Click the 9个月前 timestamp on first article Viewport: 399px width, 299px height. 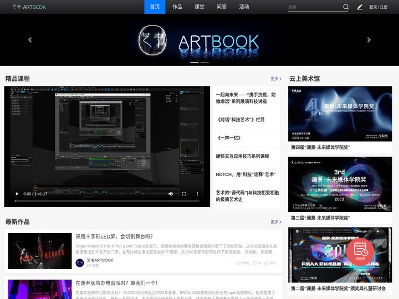(93, 266)
